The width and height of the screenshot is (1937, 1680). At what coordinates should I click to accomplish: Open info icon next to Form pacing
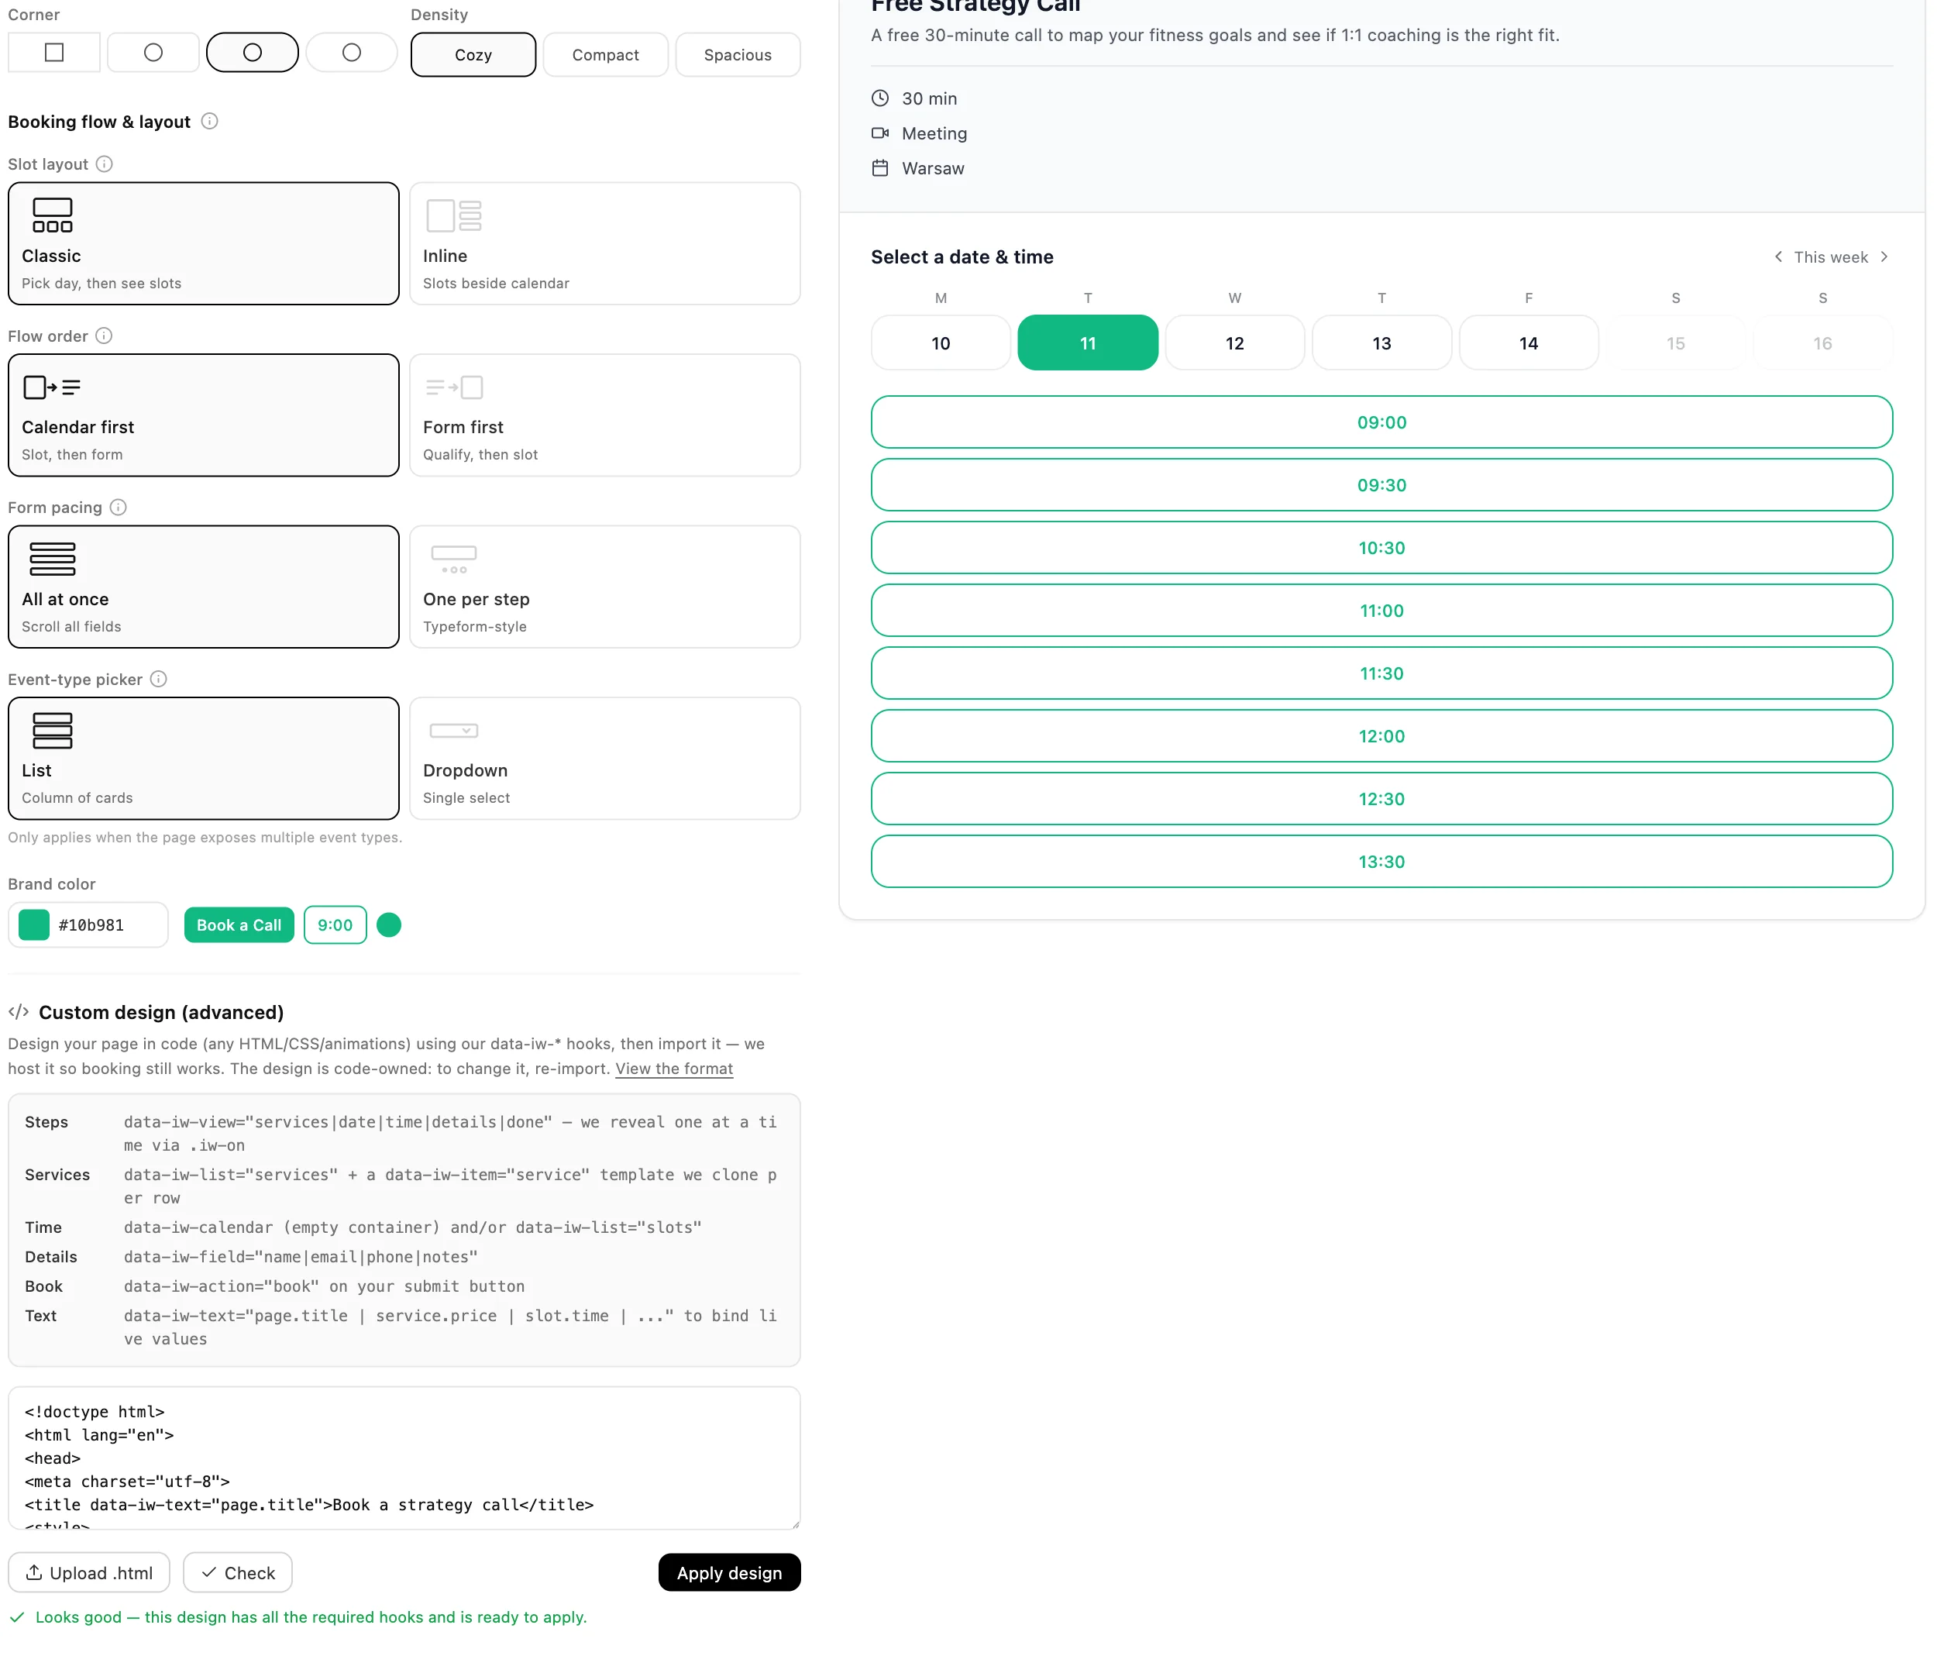pyautogui.click(x=118, y=508)
